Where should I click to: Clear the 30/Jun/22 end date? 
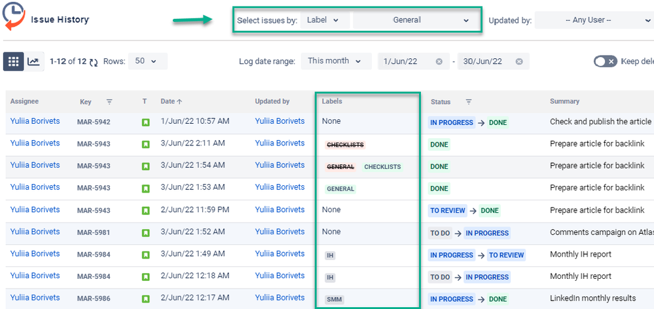[519, 62]
